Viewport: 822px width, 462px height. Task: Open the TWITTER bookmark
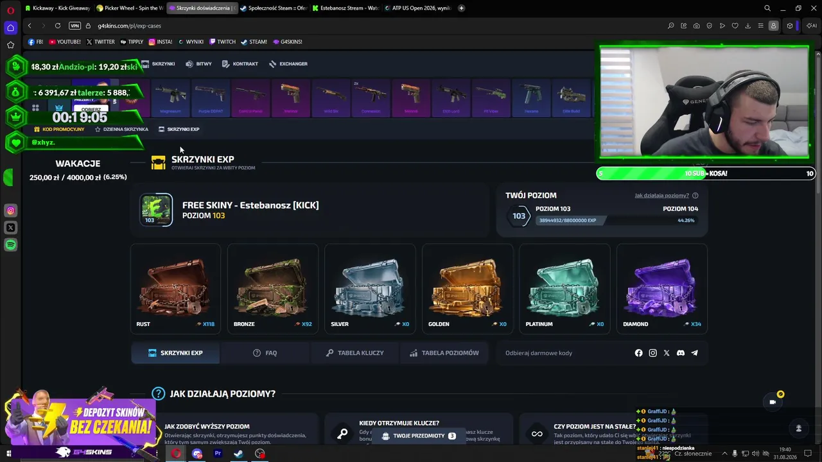click(100, 42)
